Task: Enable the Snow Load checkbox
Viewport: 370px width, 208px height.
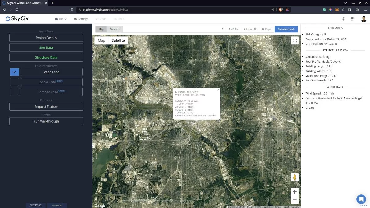Action: tap(14, 82)
